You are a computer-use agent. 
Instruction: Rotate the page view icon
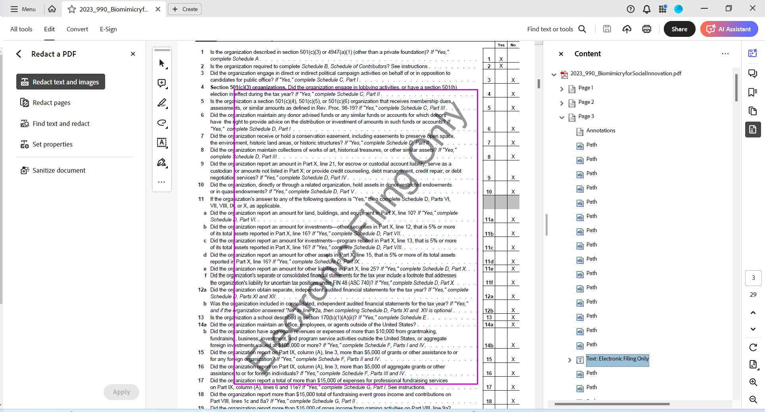[x=753, y=347]
